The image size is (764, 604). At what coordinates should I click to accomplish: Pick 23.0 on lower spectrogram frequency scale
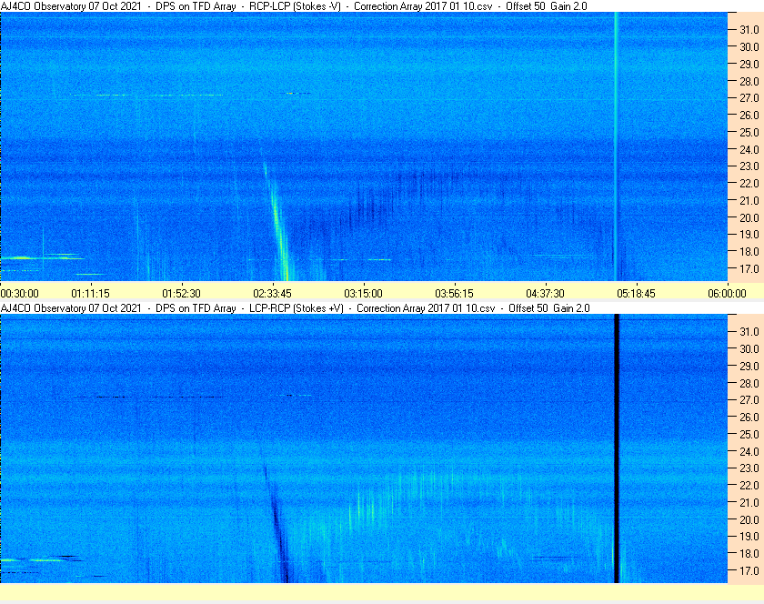click(x=749, y=468)
